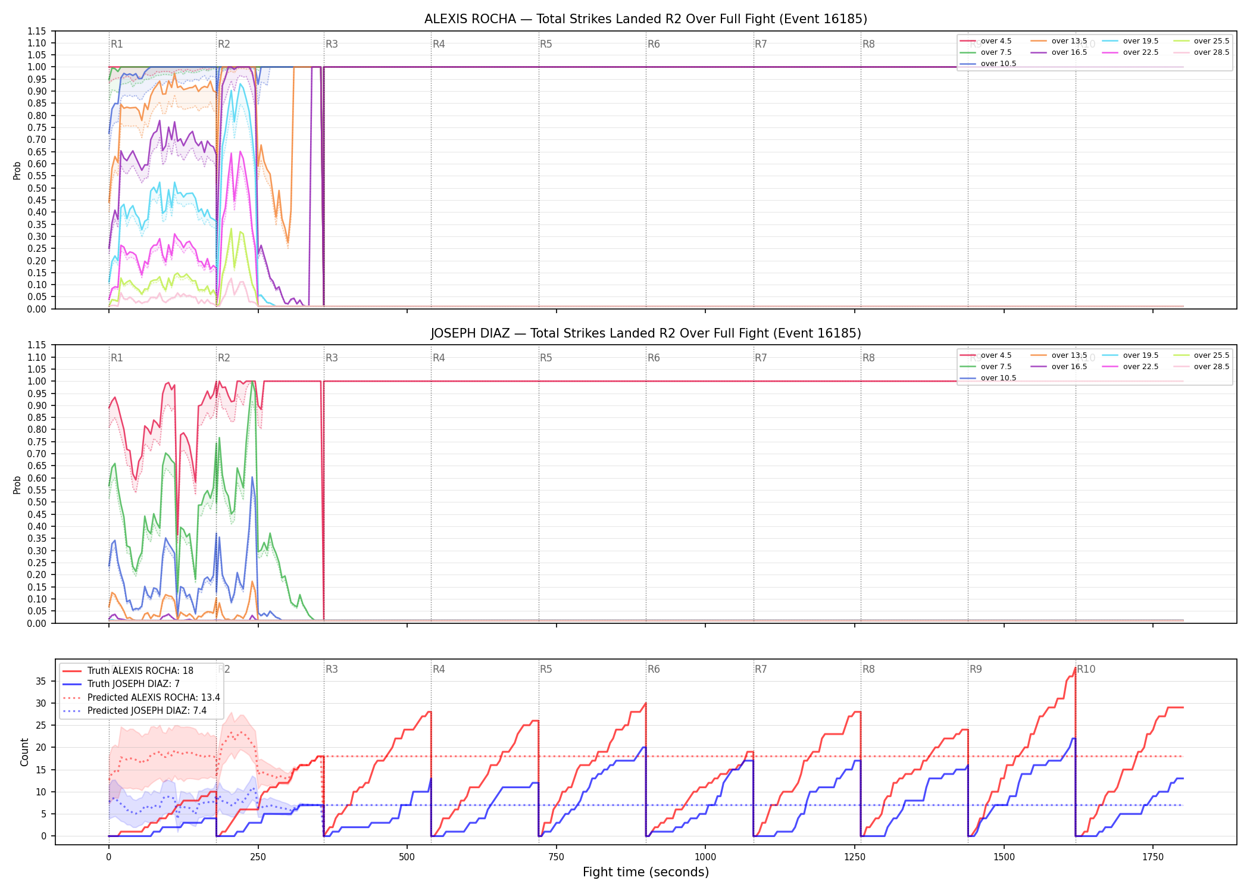The height and width of the screenshot is (893, 1250).
Task: Click x-axis tick label '250'
Action: click(258, 857)
